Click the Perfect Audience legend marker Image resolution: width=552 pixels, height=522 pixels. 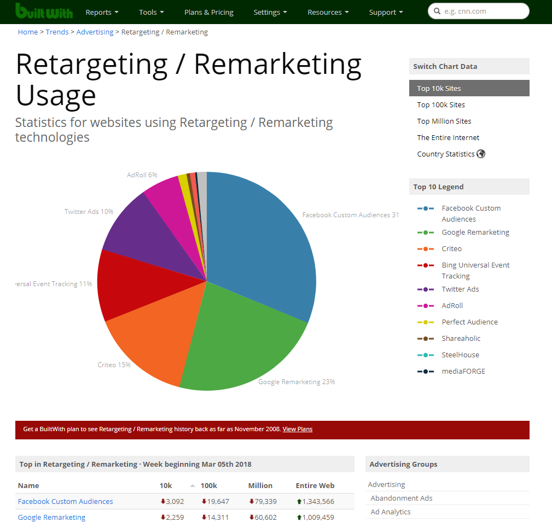pyautogui.click(x=425, y=322)
